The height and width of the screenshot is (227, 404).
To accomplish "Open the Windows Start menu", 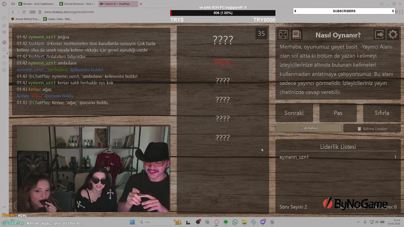I will pyautogui.click(x=132, y=222).
